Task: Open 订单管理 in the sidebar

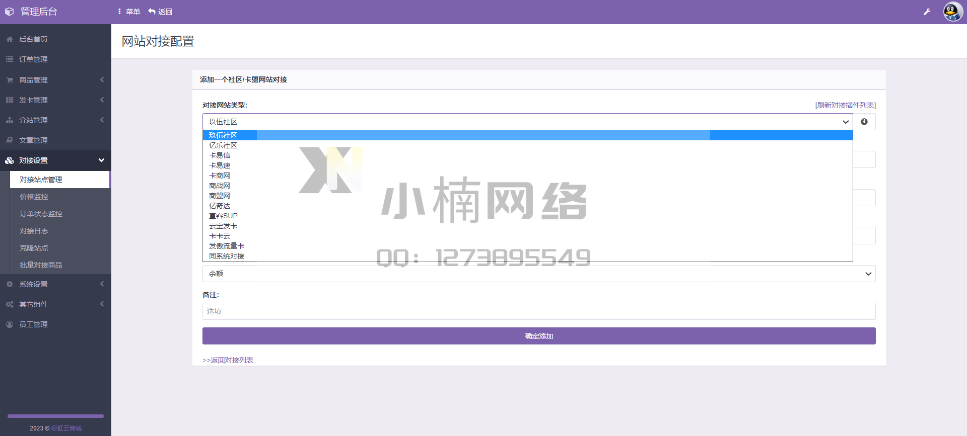Action: click(x=55, y=59)
